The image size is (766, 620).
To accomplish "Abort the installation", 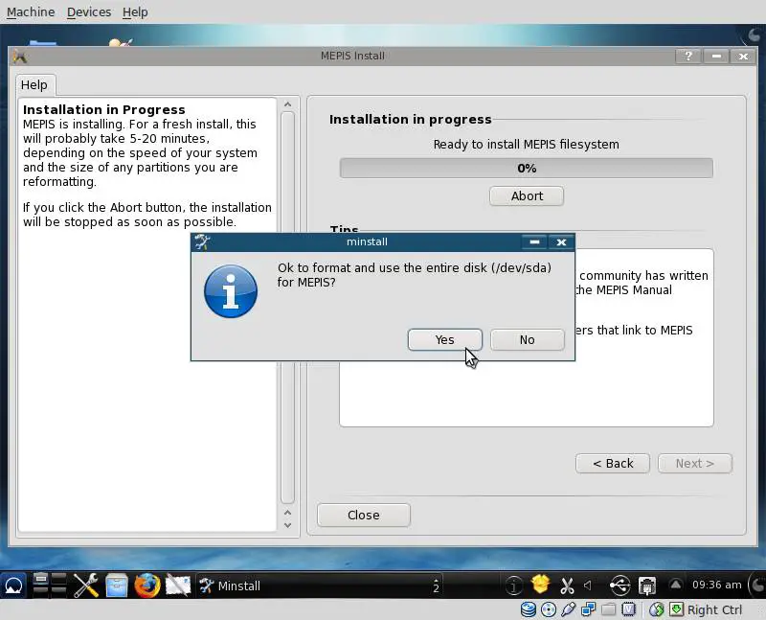I will 527,196.
